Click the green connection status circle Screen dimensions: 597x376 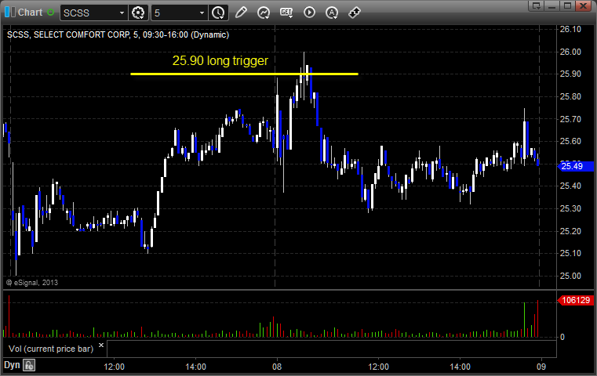(51, 13)
